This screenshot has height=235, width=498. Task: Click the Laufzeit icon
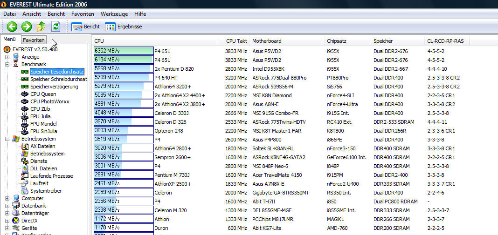click(25, 183)
